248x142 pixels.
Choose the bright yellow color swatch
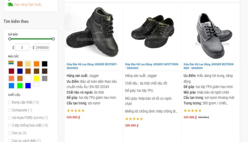pyautogui.click(x=36, y=78)
